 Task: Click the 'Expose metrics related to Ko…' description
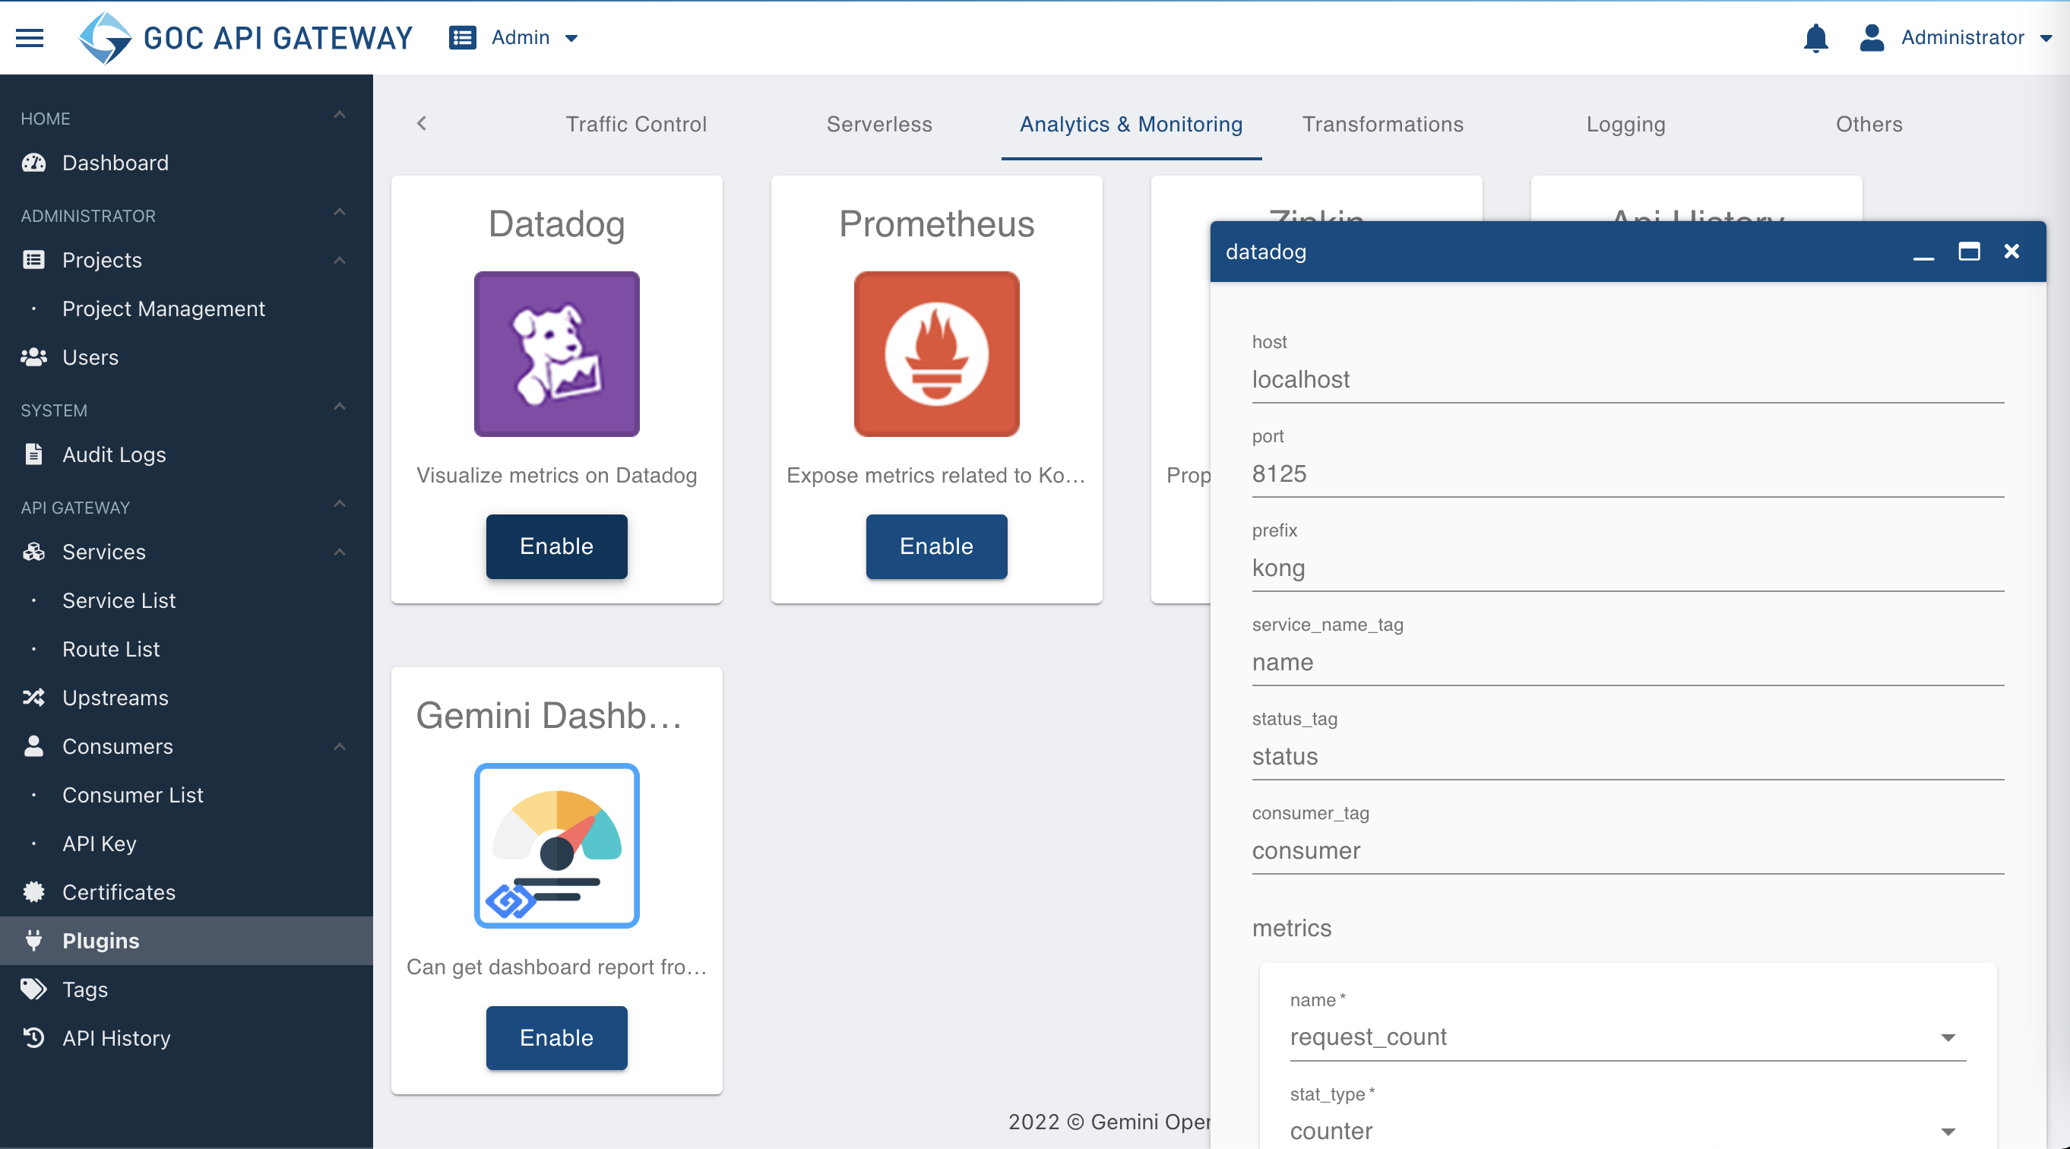pyautogui.click(x=936, y=476)
